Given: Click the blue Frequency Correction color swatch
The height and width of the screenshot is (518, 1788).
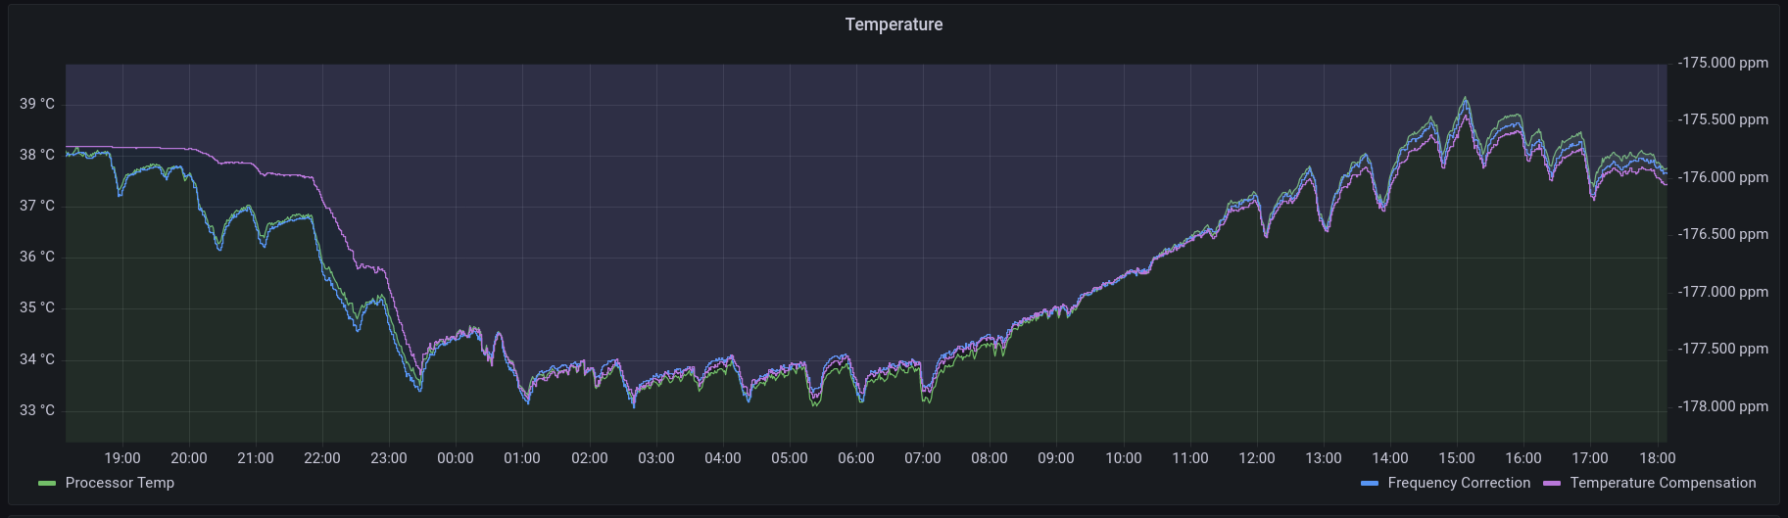Looking at the screenshot, I should (x=1370, y=484).
